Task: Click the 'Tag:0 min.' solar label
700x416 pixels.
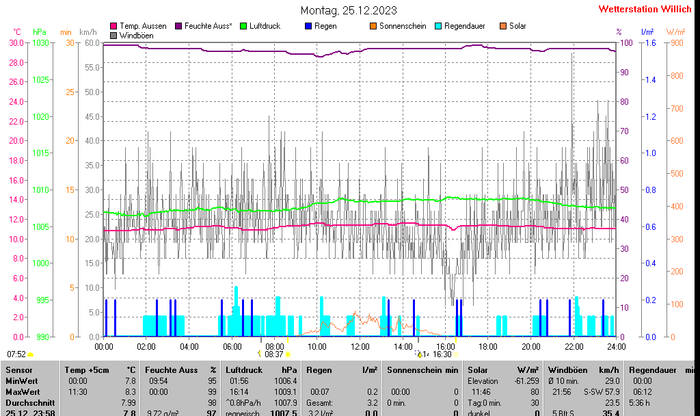Action: 485,402
